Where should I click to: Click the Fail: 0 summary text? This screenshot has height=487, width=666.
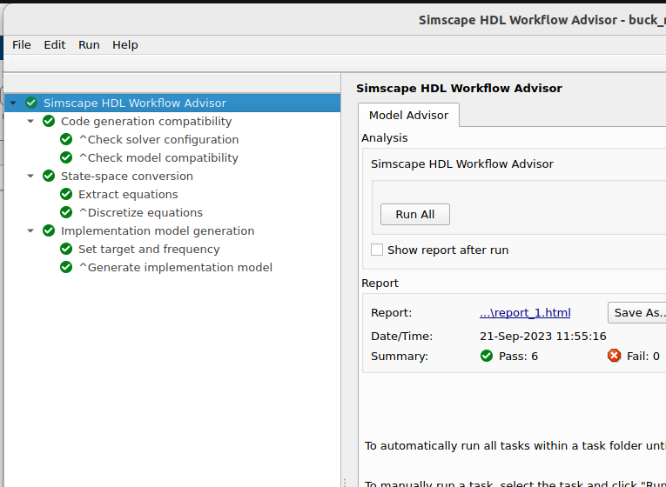pyautogui.click(x=643, y=356)
